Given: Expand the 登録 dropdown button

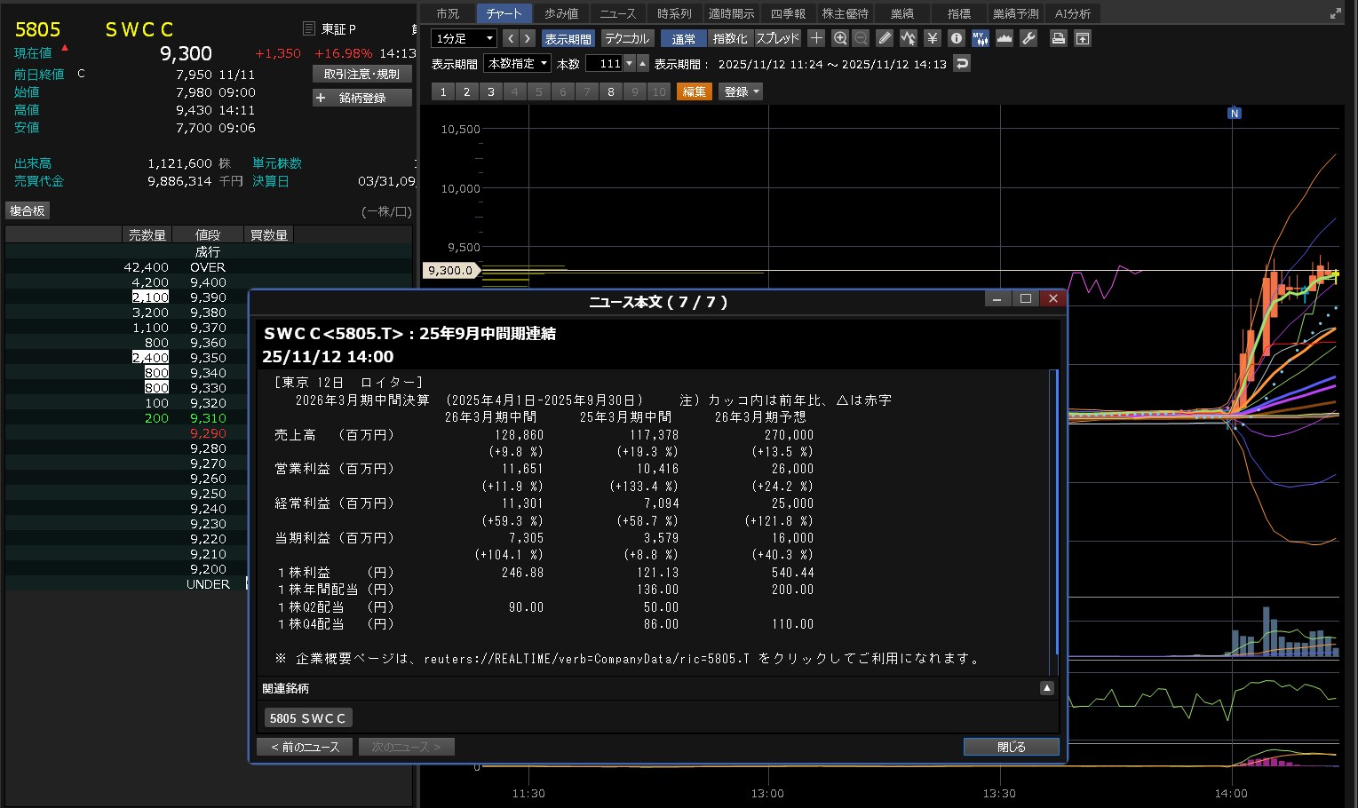Looking at the screenshot, I should tap(742, 91).
